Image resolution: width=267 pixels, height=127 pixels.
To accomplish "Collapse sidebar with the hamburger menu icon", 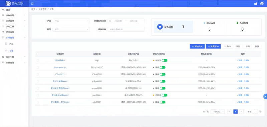I will click(x=32, y=4).
